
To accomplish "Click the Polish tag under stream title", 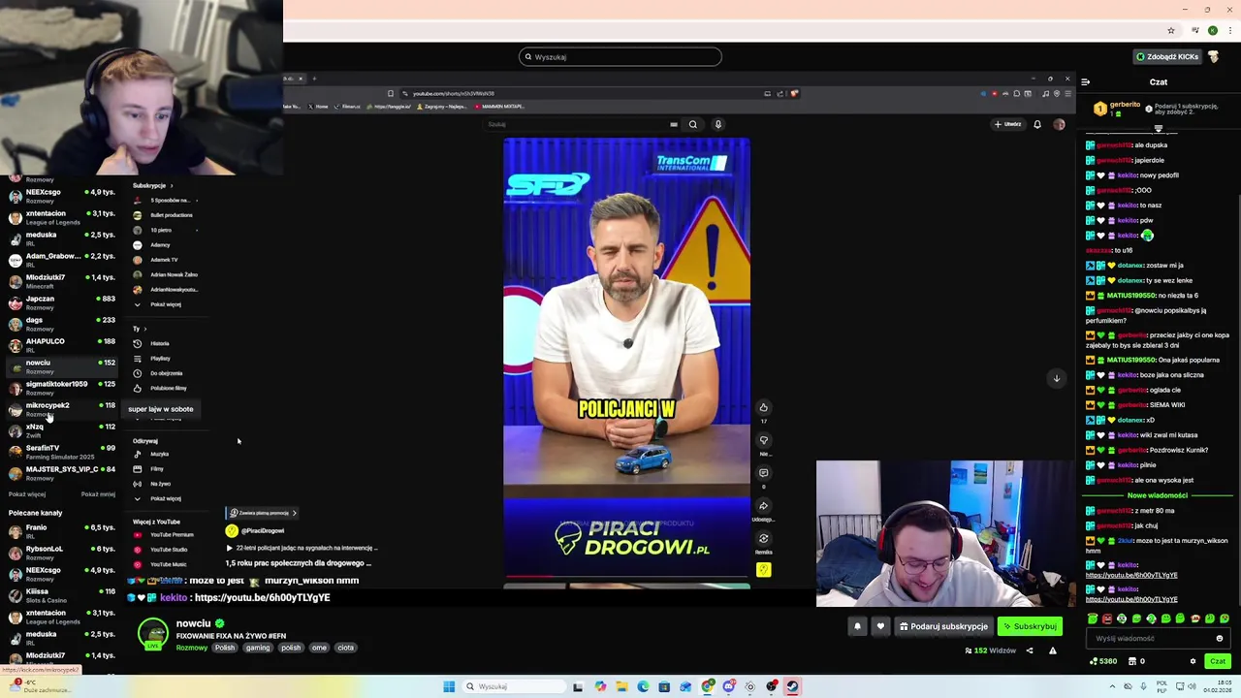I will pyautogui.click(x=225, y=648).
